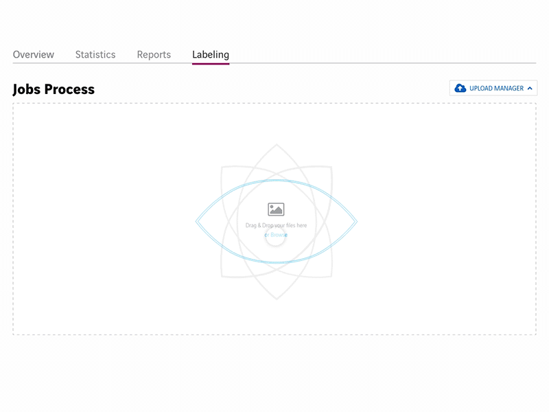
Task: Click the Upload Manager label
Action: (x=496, y=89)
